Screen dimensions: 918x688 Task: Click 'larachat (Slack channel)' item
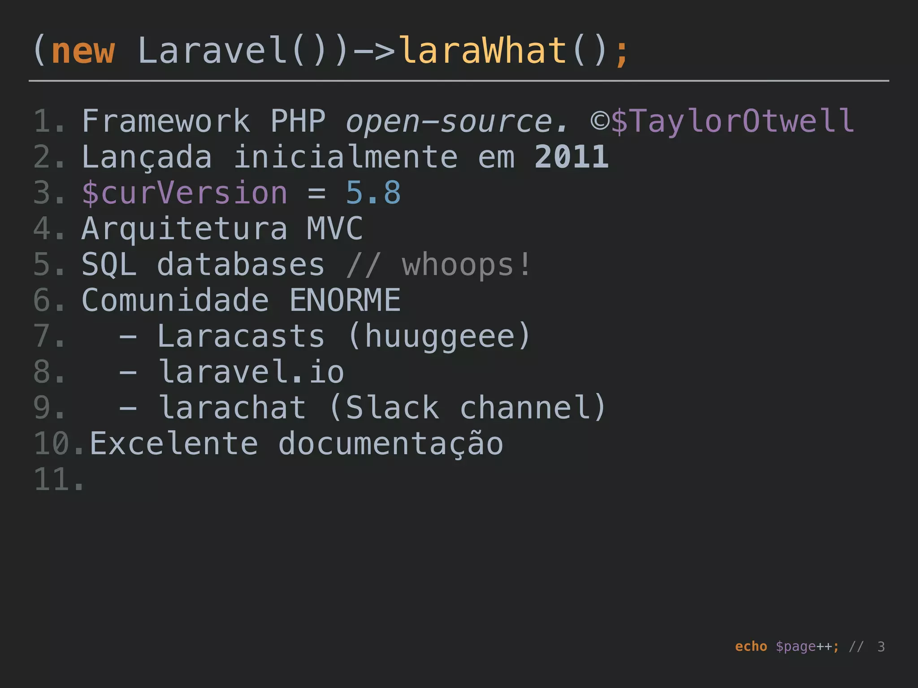click(x=383, y=408)
